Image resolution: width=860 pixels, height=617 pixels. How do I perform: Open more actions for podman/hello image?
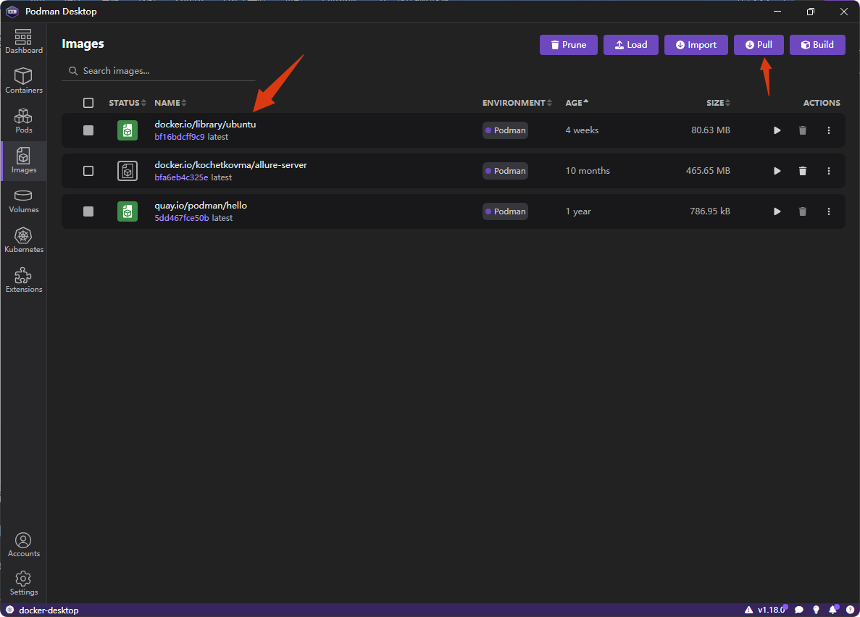click(829, 211)
